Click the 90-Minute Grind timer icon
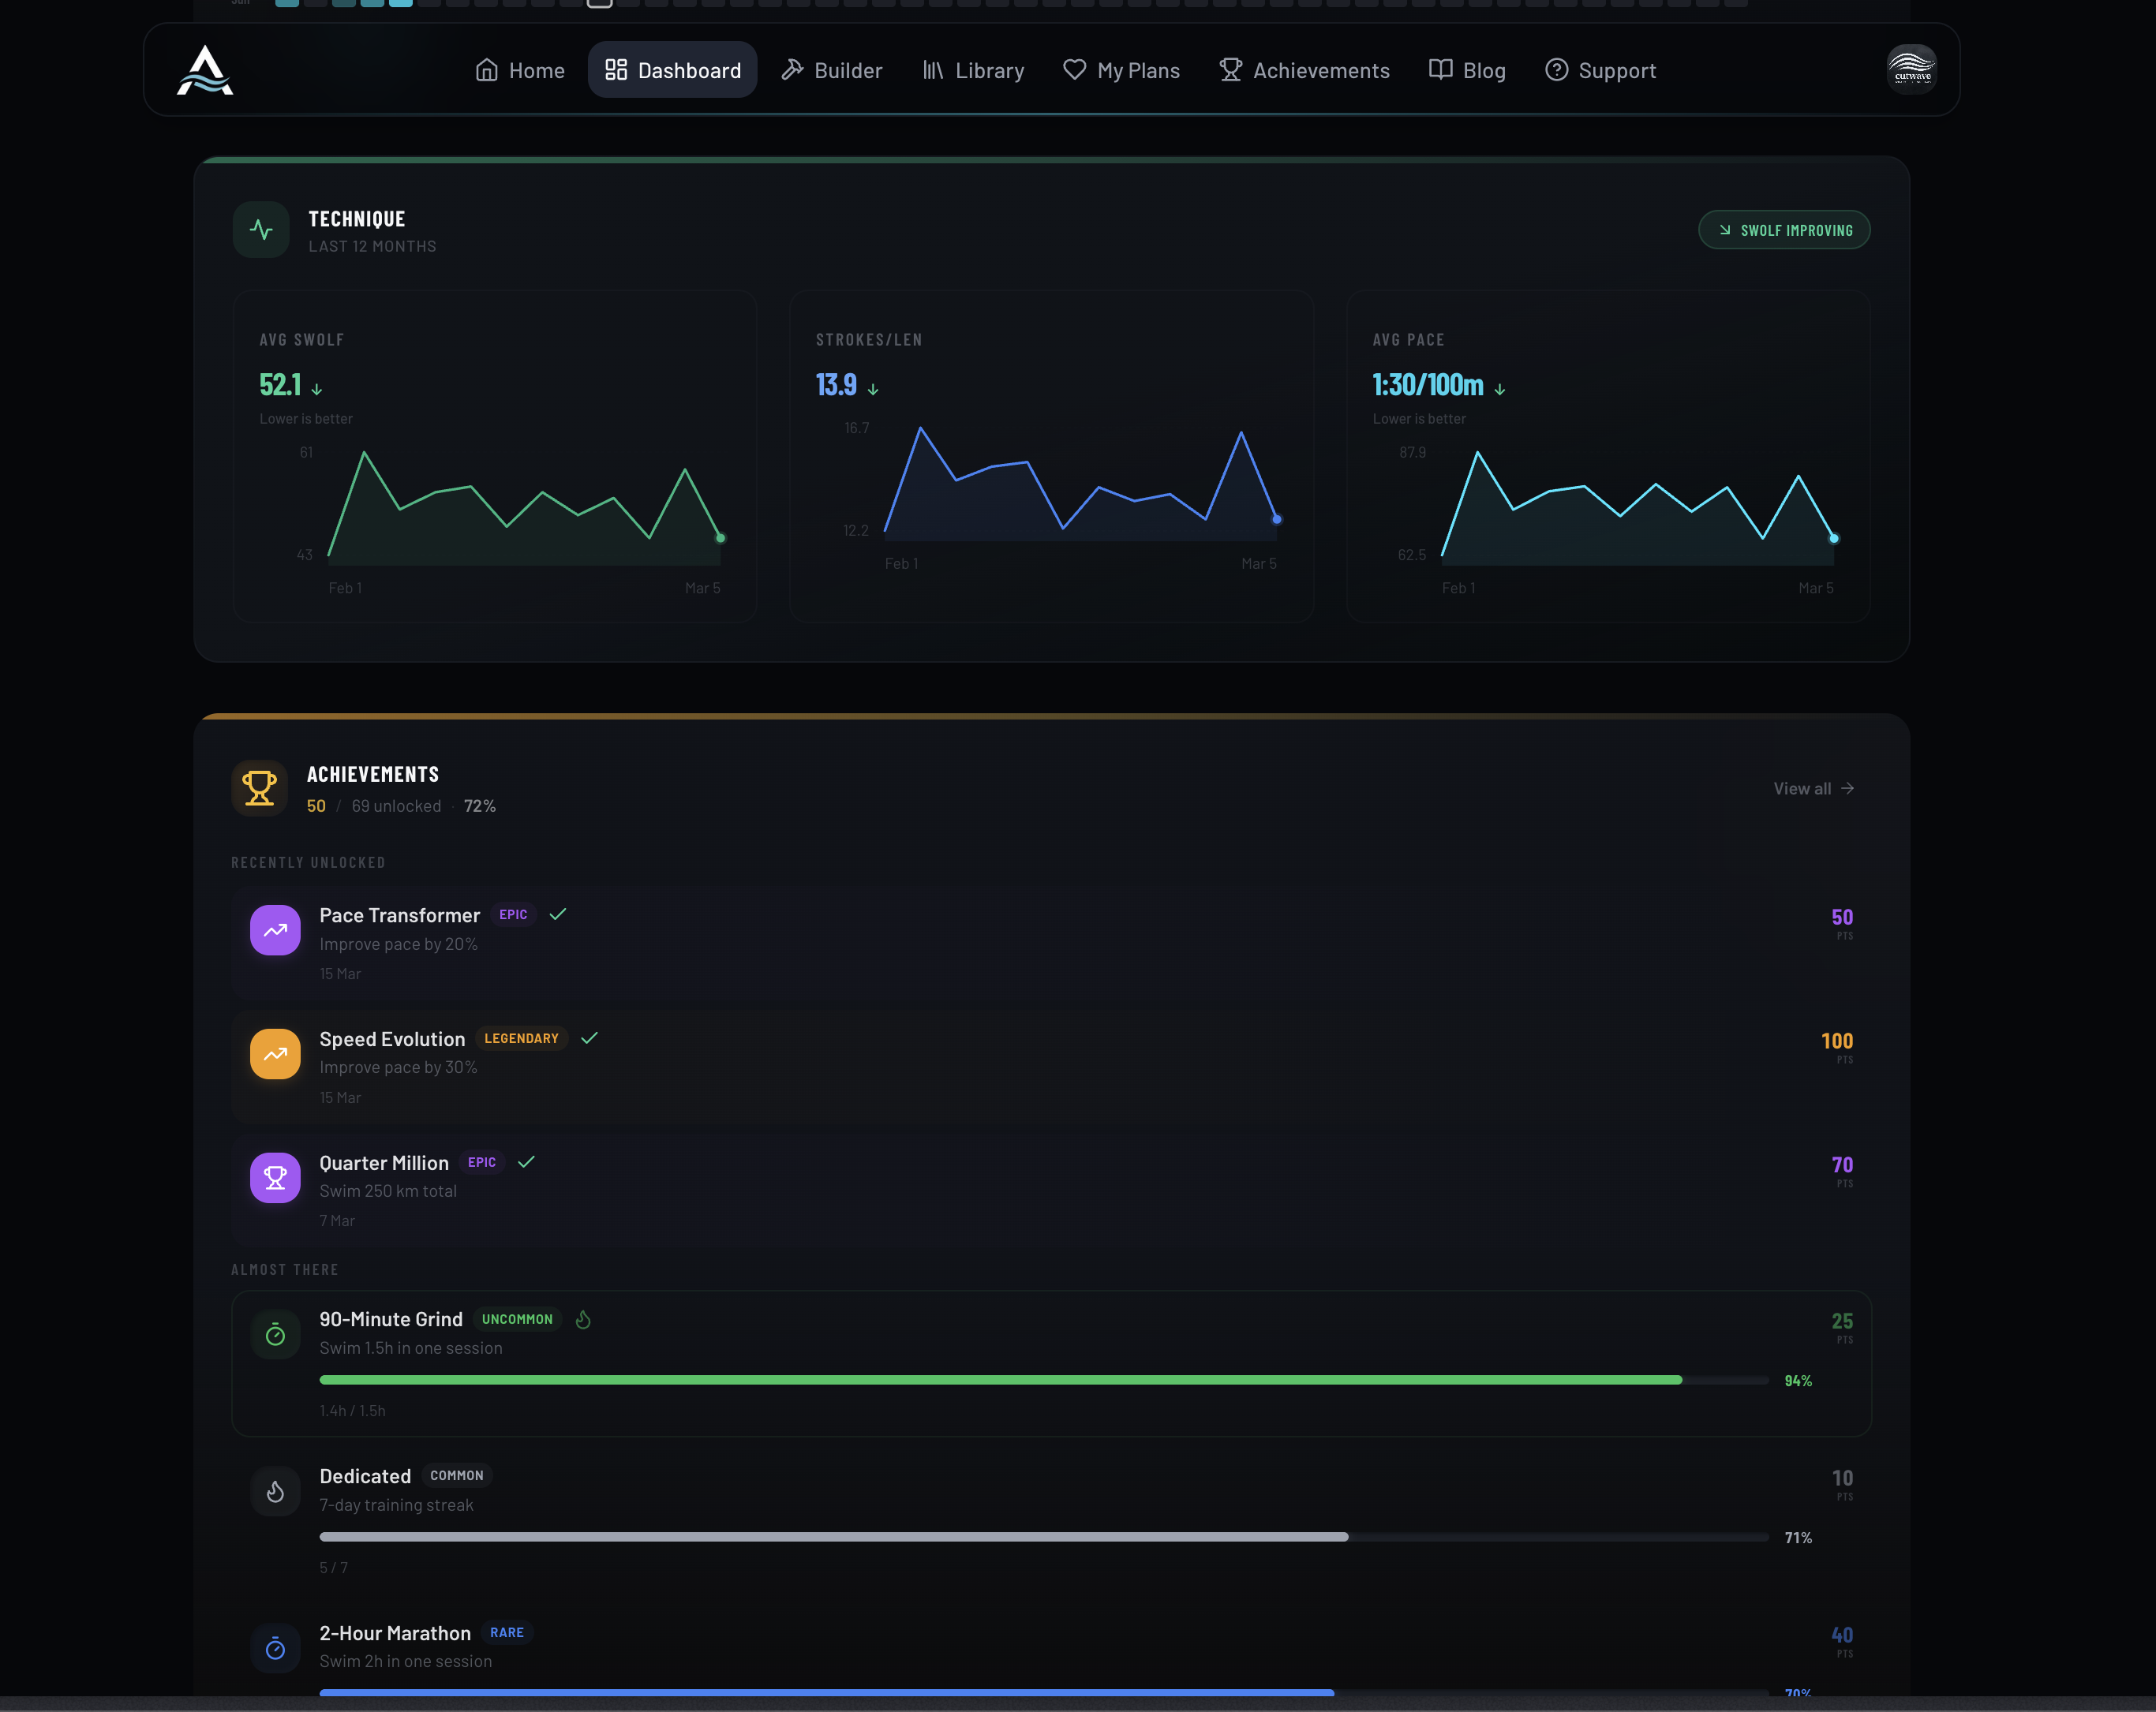The width and height of the screenshot is (2156, 1712). (275, 1335)
